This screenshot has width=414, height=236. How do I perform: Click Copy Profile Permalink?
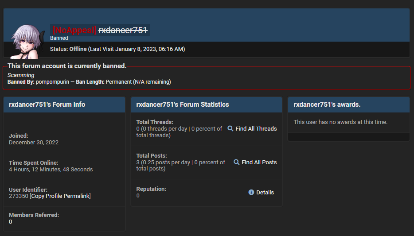[x=60, y=196]
